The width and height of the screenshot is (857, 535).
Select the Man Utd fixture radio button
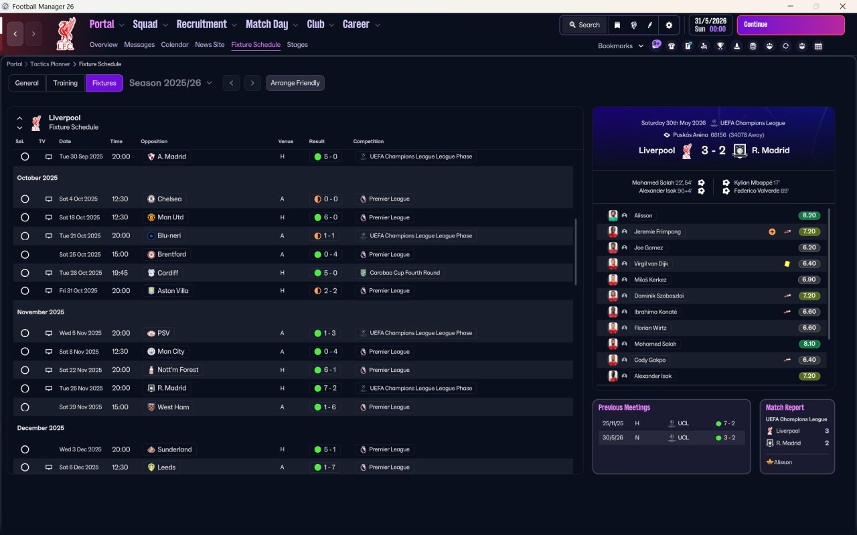tap(25, 217)
